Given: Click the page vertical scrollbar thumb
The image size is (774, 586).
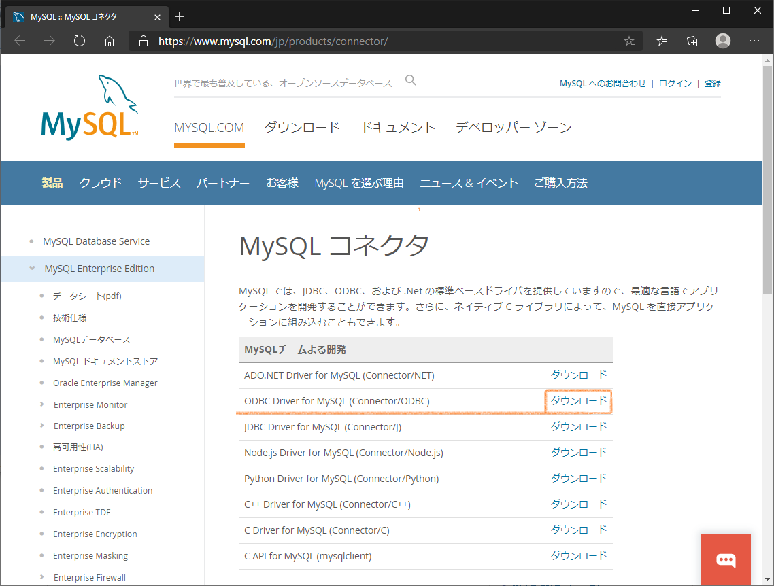Looking at the screenshot, I should pos(767,180).
